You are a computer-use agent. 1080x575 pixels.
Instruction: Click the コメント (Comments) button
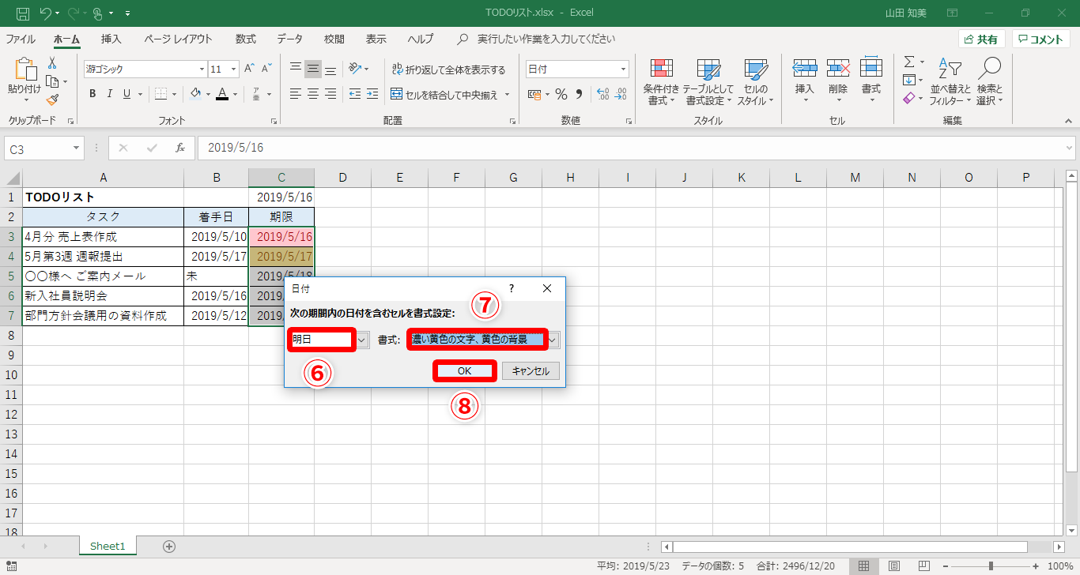(x=1041, y=39)
